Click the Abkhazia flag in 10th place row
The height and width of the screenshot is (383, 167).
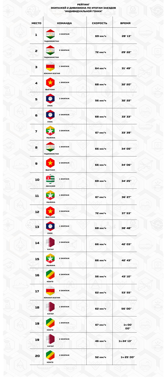pyautogui.click(x=50, y=179)
